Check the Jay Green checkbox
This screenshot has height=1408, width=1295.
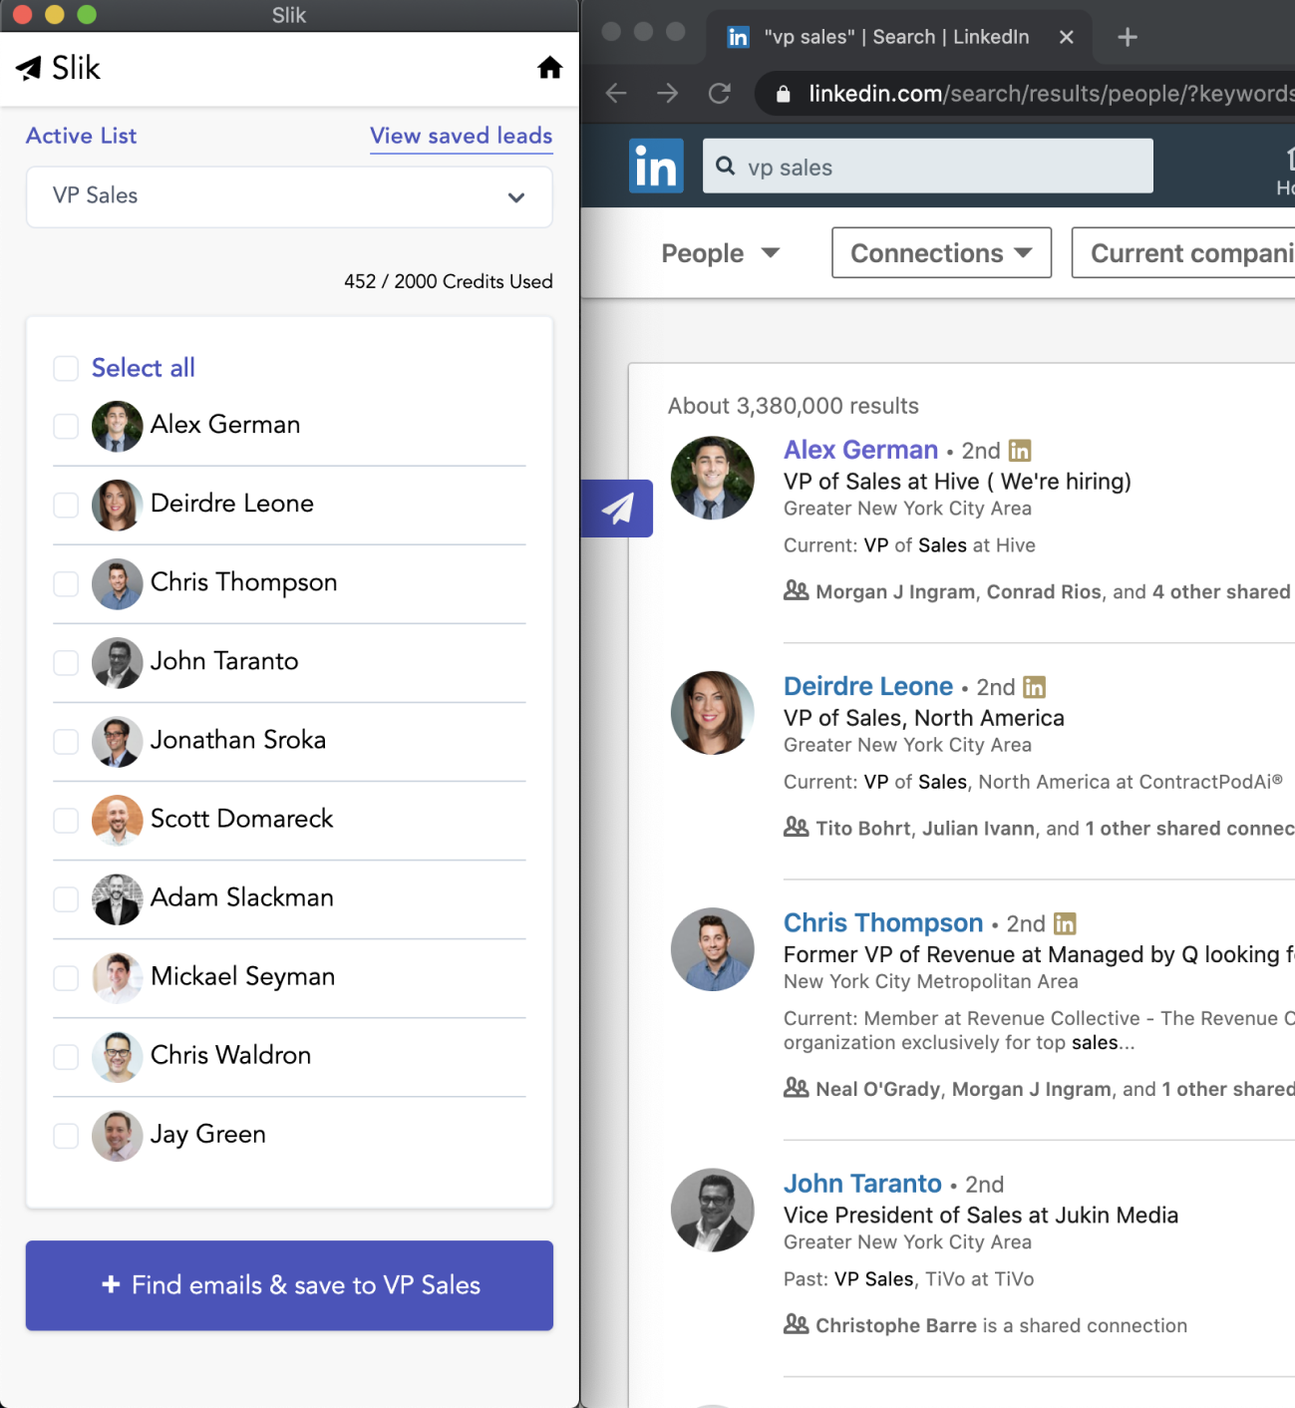point(66,1135)
